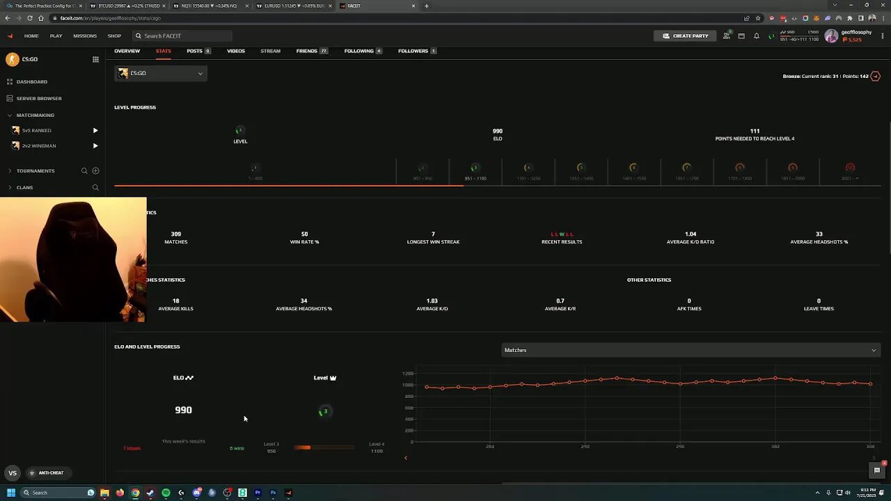This screenshot has height=501, width=891.
Task: Open the Followers tab
Action: tap(418, 51)
